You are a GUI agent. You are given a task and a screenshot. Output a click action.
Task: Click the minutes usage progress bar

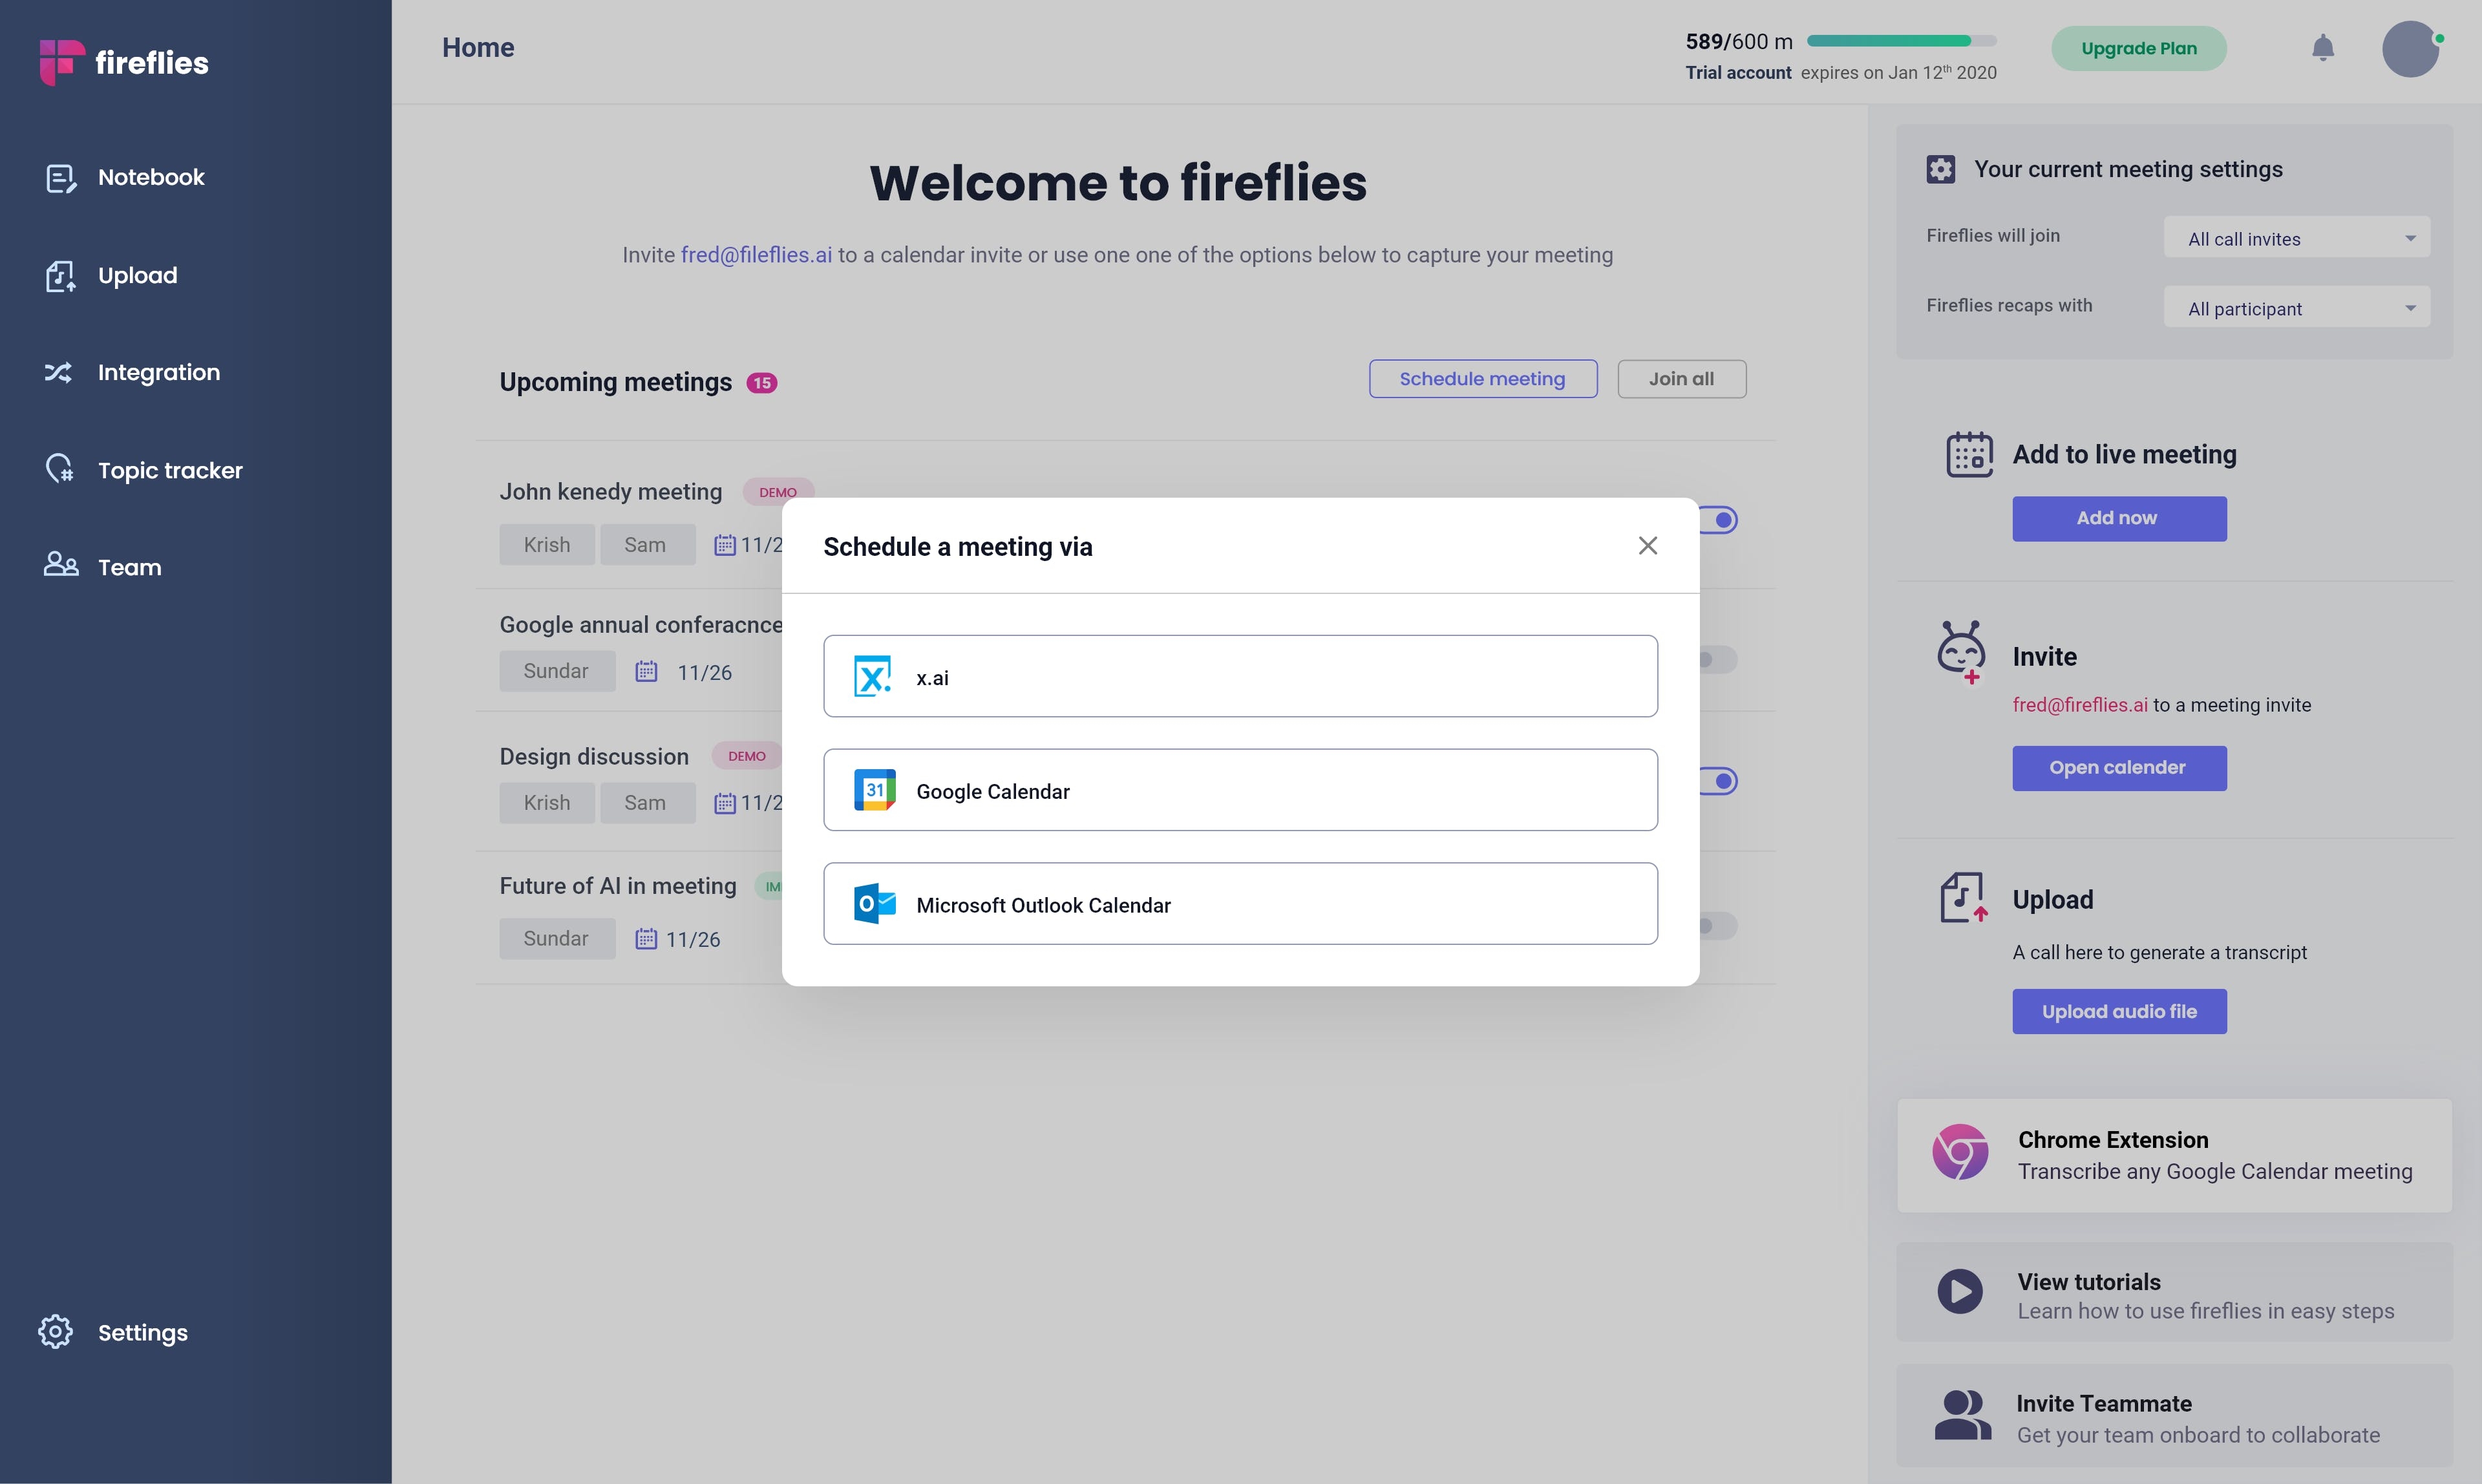1902,41
